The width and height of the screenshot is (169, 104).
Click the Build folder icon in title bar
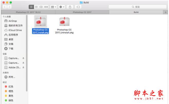coord(81,2)
